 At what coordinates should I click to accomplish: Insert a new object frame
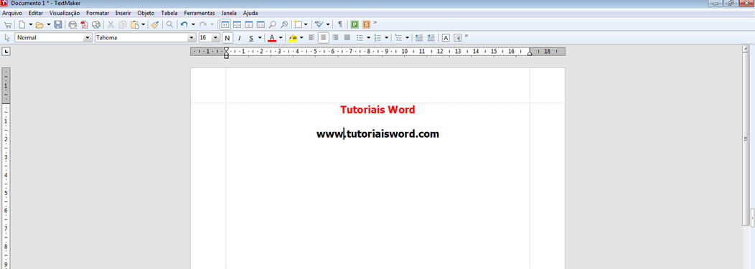[x=299, y=24]
